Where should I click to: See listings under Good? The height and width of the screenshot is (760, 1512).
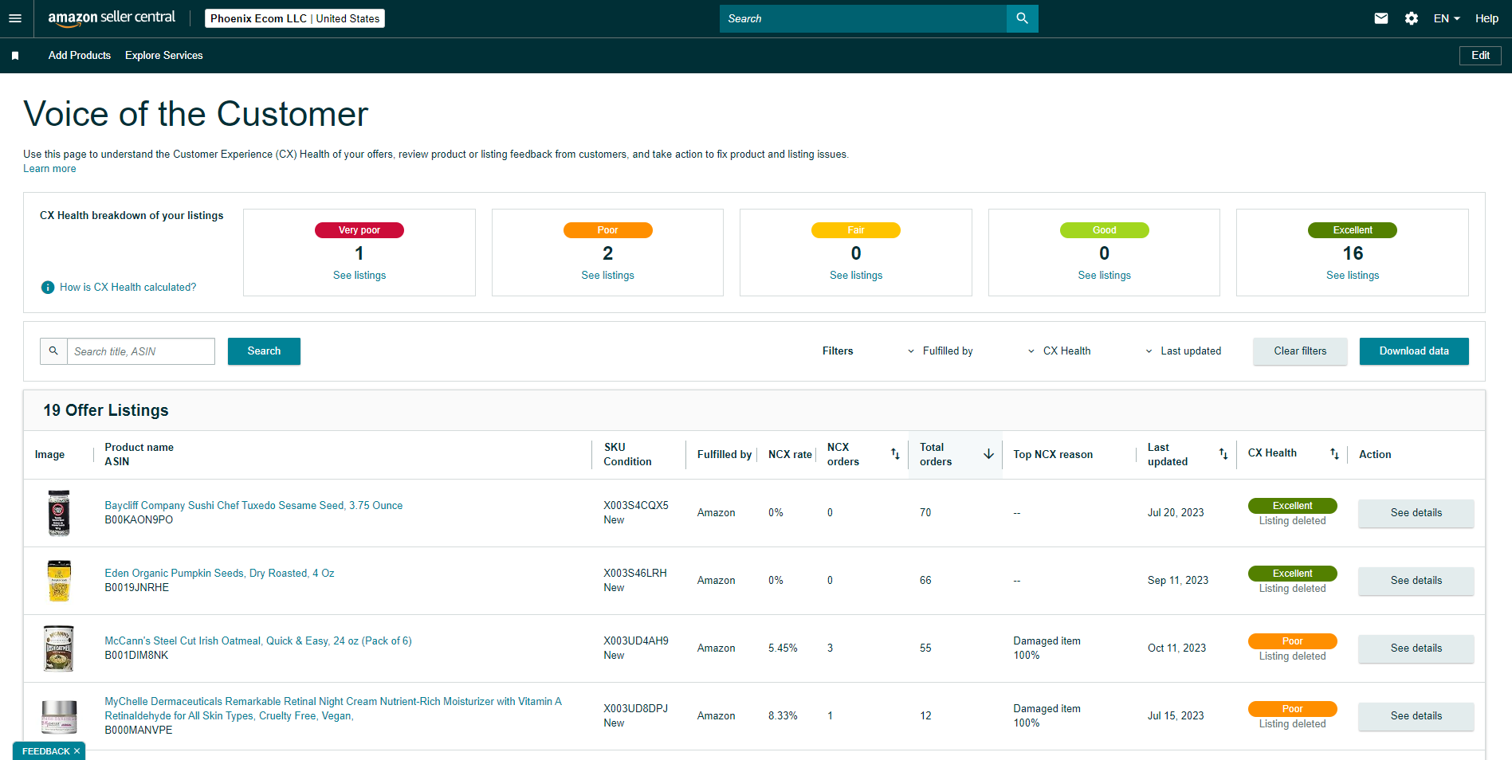(x=1104, y=276)
